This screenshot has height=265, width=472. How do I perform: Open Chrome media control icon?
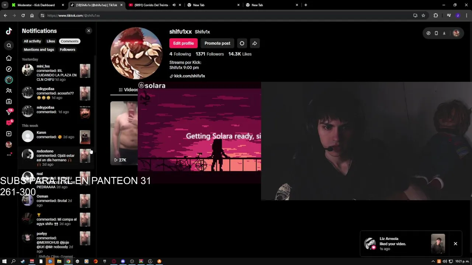[x=449, y=15]
